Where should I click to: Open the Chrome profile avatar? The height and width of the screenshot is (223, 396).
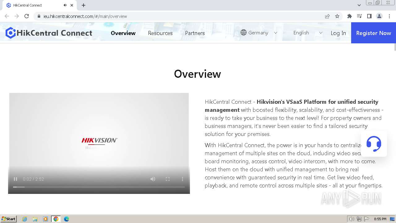point(379,16)
